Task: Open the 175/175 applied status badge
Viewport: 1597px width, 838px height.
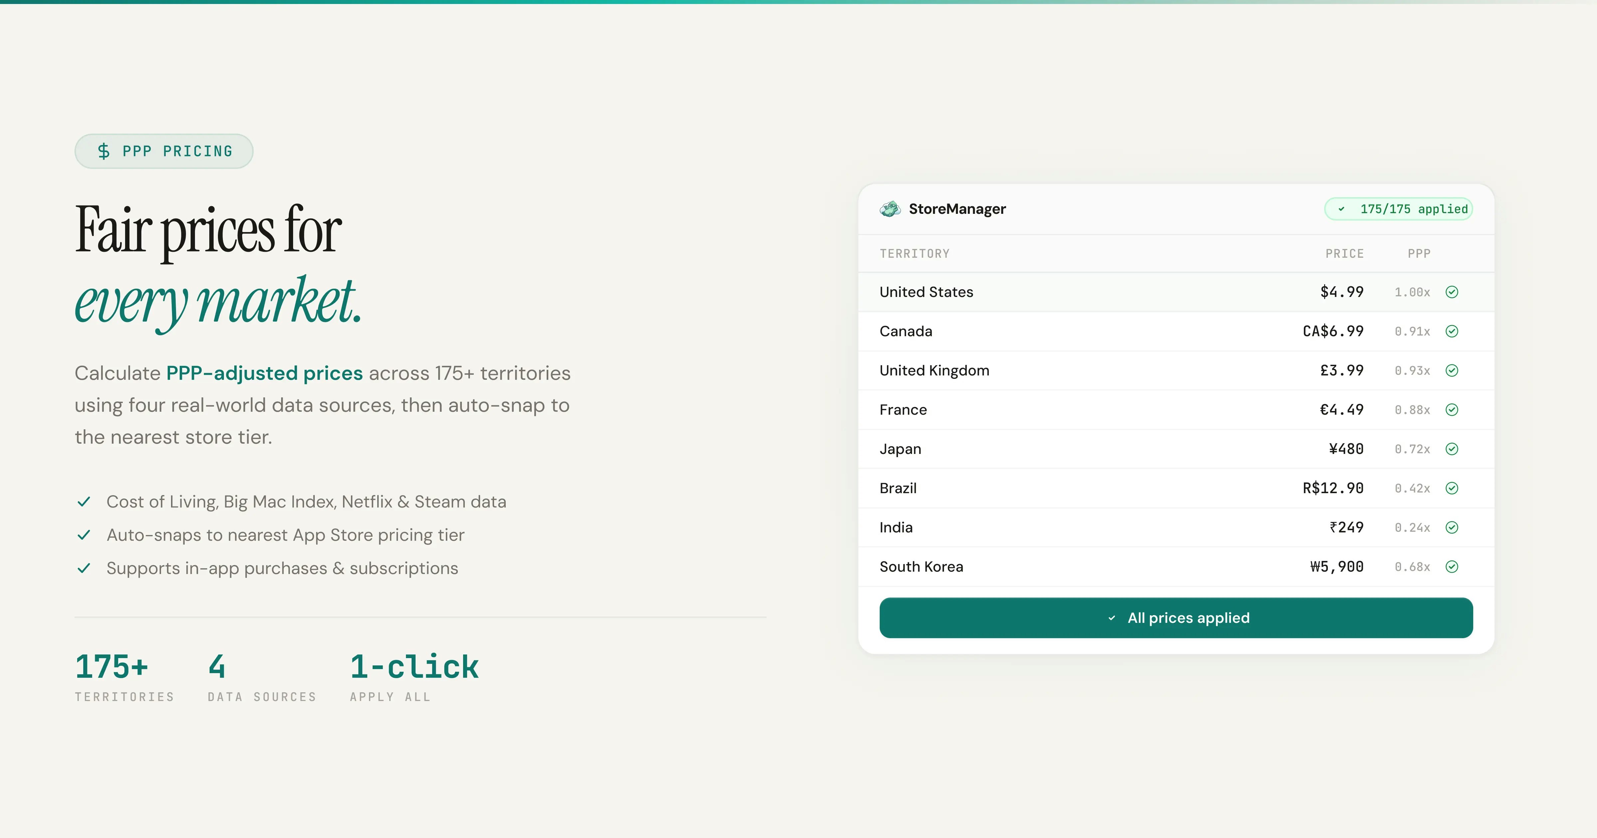Action: point(1398,209)
